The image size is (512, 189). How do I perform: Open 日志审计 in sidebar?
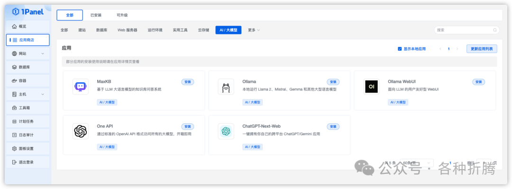click(x=28, y=135)
